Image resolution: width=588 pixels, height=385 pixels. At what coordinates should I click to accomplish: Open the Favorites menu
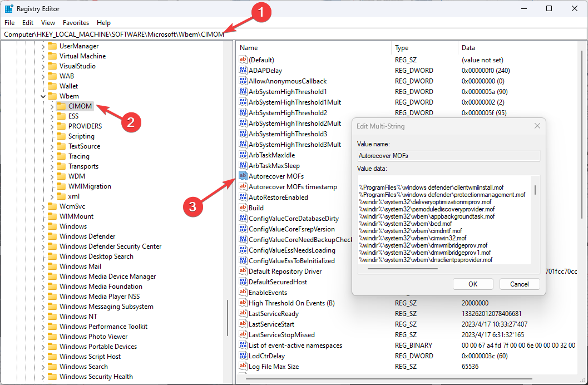point(76,23)
